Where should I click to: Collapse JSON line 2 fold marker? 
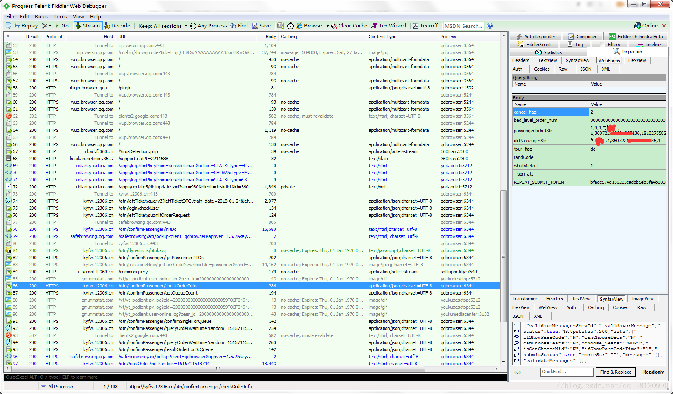click(x=516, y=332)
